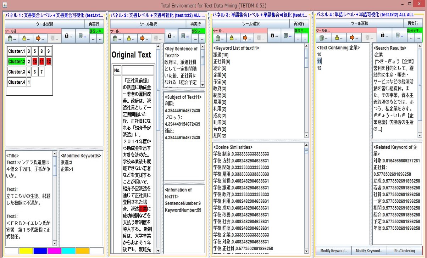This screenshot has height=258, width=427.
Task: Open ツール選択 in Panel 3
Action: (x=251, y=24)
